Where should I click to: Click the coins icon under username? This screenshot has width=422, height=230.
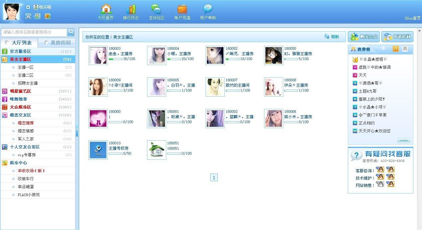pos(48,16)
